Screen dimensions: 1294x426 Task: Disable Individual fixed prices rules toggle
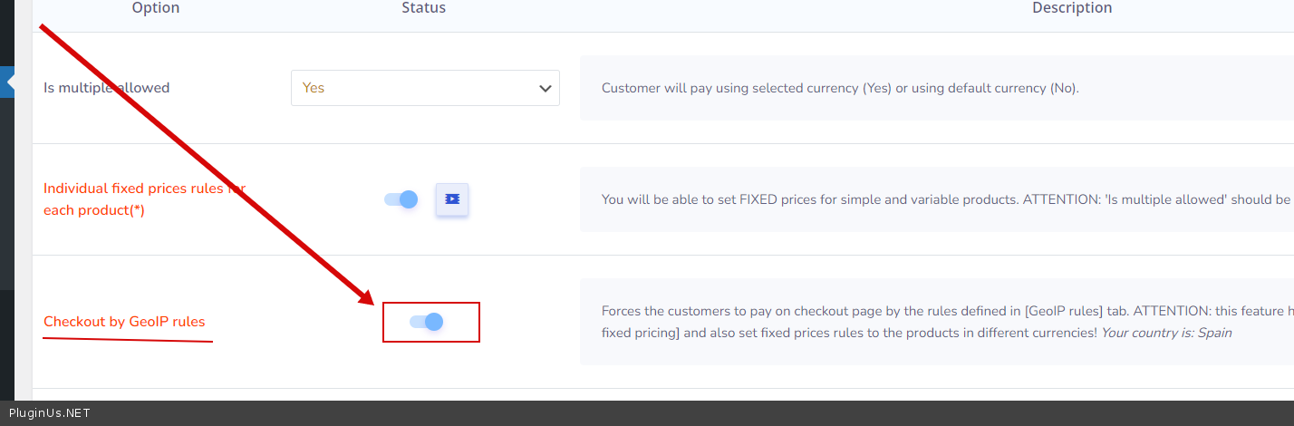401,199
